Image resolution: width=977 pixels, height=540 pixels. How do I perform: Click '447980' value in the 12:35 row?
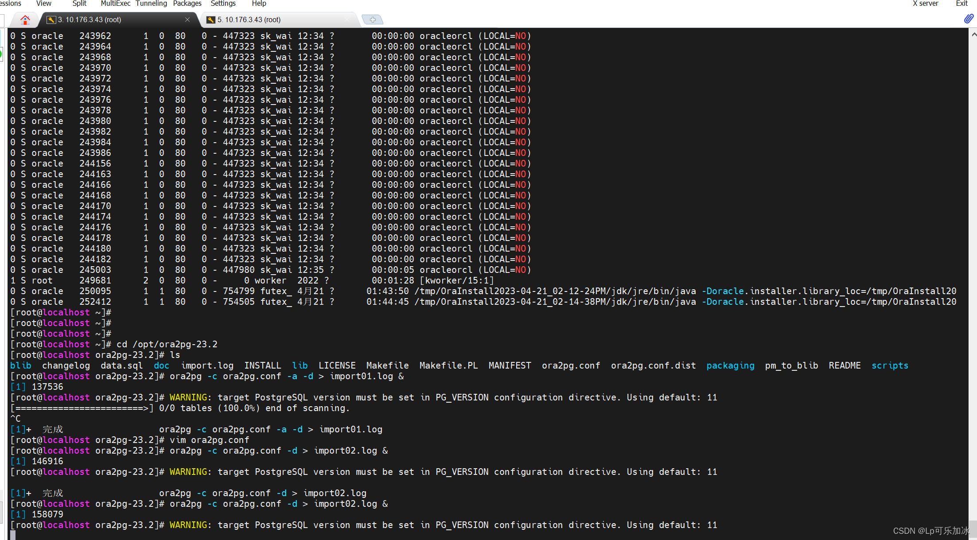click(239, 270)
